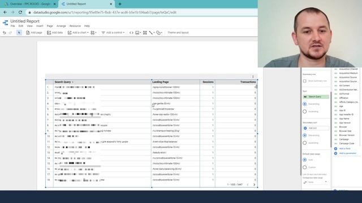Open a new browser tab
Screen dimensions: 362x203
pos(120,4)
